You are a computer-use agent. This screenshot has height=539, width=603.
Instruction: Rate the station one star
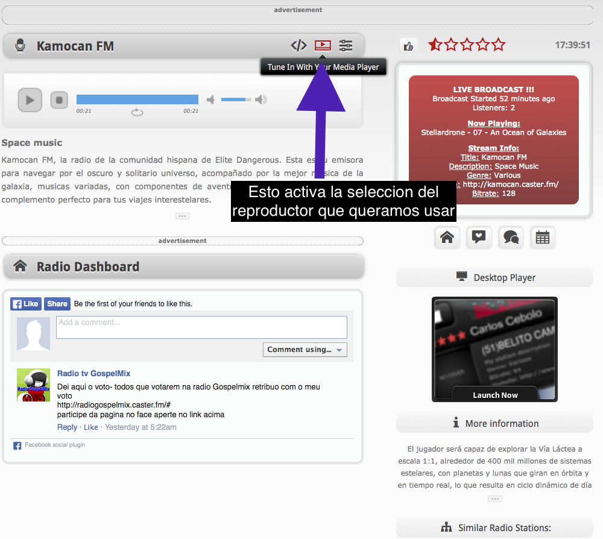(x=435, y=45)
